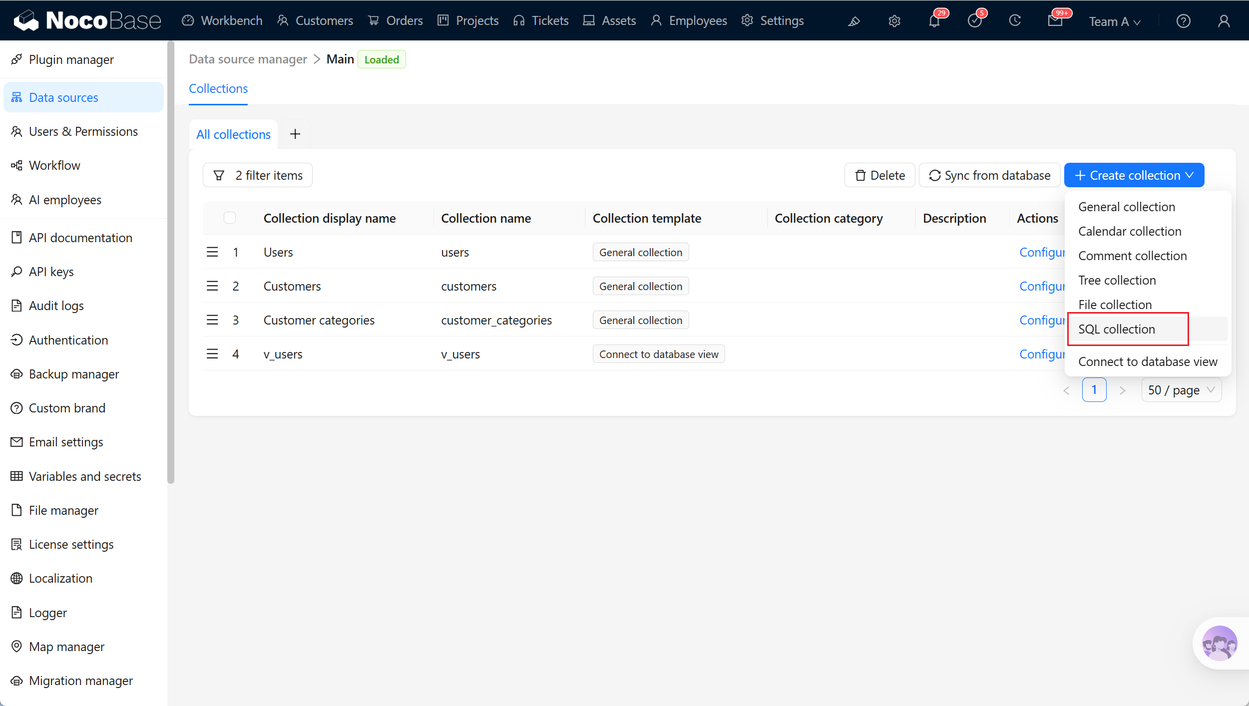Open Email settings in sidebar
1249x706 pixels.
coord(83,442)
